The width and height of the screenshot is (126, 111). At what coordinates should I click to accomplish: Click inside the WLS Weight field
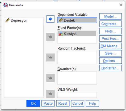pos(77,95)
